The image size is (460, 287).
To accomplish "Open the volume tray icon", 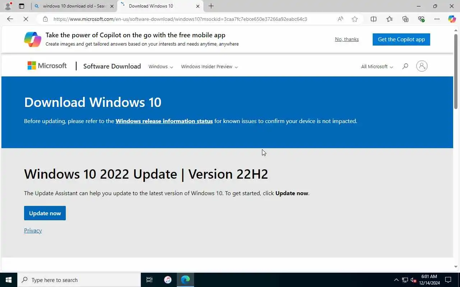I will click(414, 280).
